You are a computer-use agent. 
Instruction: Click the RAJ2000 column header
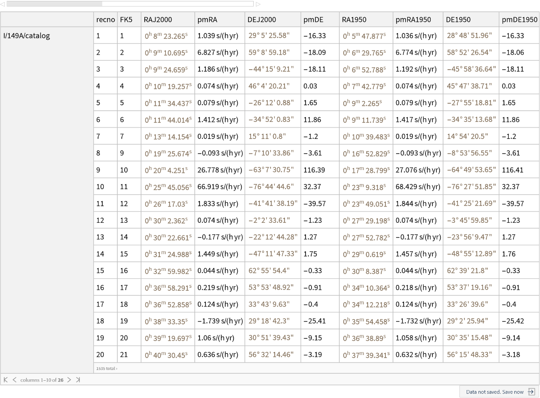158,20
